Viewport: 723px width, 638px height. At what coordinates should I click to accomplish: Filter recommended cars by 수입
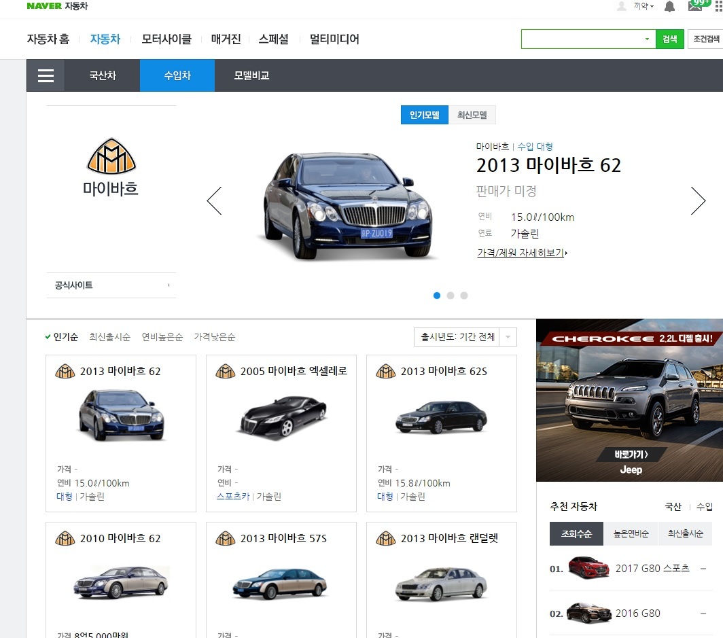[704, 507]
